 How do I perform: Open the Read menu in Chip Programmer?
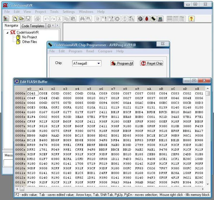coord(90,51)
